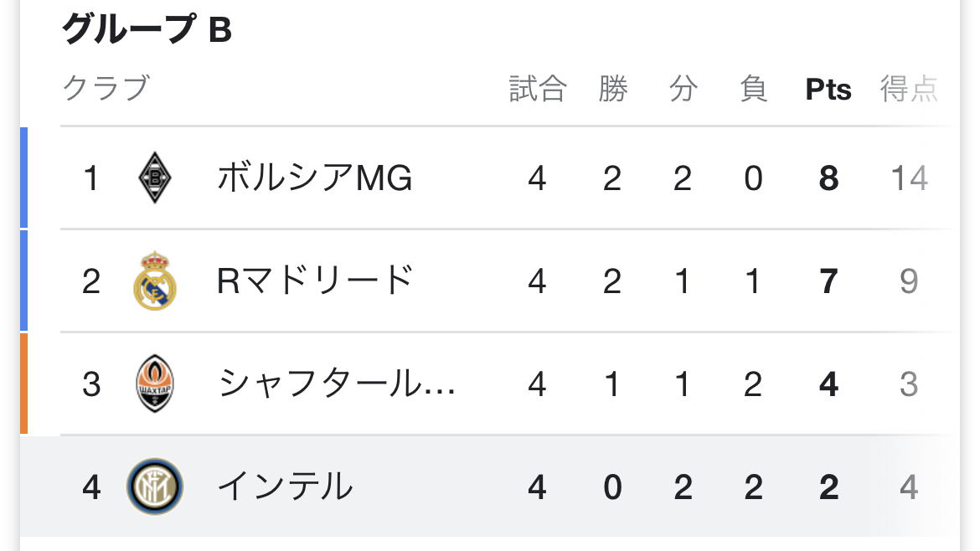Click the 試合 column header
The height and width of the screenshot is (551, 980).
[538, 89]
